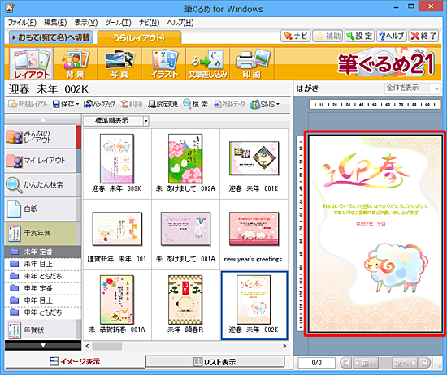Click the ナビ navigation button
This screenshot has height=375, width=447.
pos(295,37)
